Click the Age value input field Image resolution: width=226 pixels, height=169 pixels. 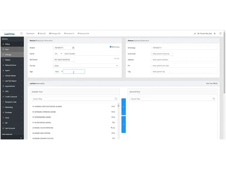tap(74, 72)
